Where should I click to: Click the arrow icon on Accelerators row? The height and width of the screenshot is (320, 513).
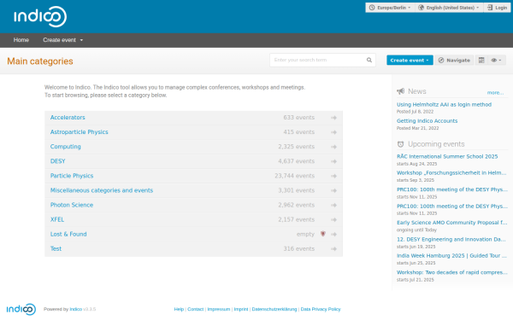[333, 118]
